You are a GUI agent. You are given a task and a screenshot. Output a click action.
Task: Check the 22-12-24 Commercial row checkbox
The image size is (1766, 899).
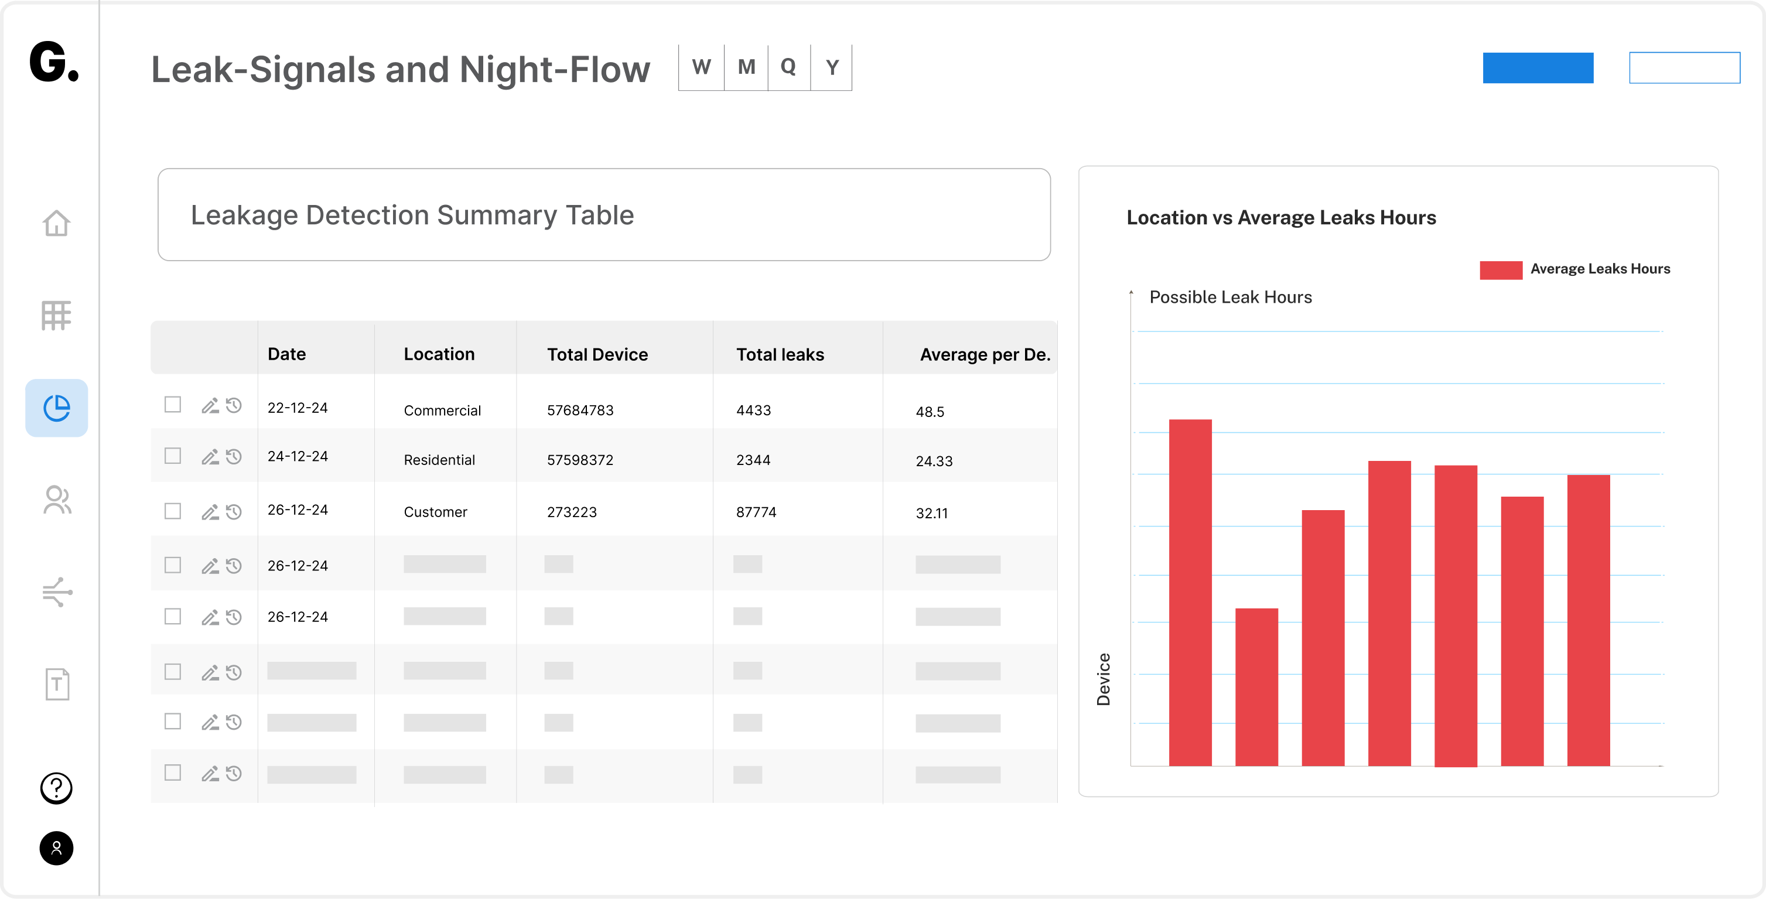click(173, 405)
